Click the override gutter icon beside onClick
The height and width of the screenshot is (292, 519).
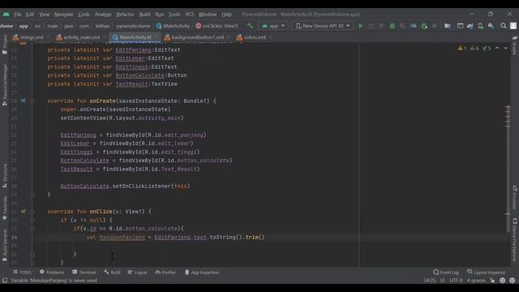point(23,211)
